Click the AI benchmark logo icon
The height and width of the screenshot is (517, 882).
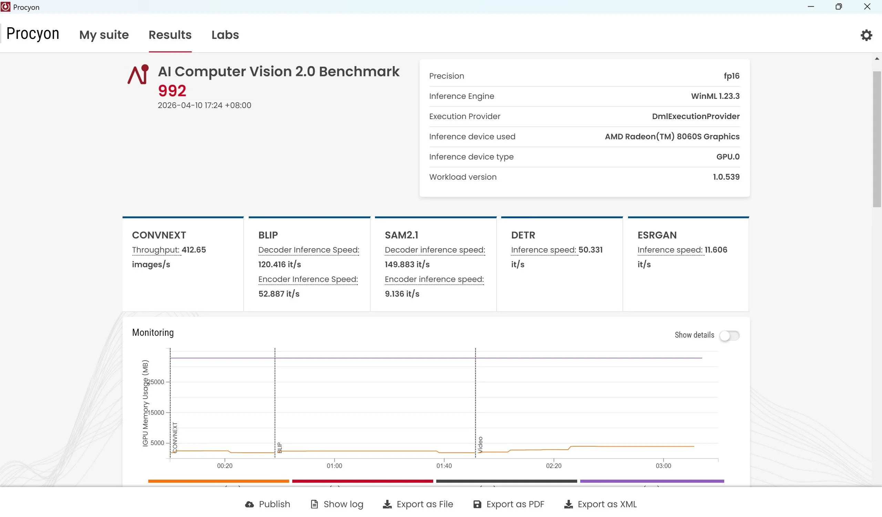(138, 74)
